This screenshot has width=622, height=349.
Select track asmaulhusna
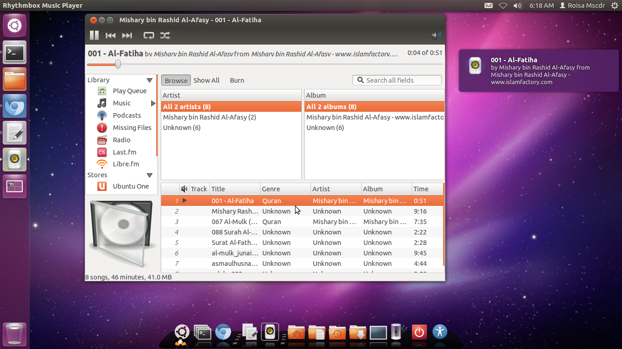[301, 264]
